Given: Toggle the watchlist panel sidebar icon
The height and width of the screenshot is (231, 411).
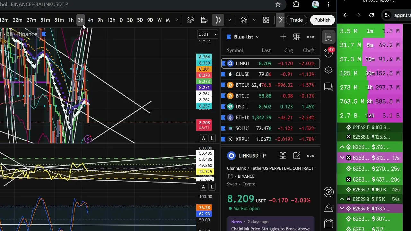Looking at the screenshot, I should pyautogui.click(x=328, y=37).
